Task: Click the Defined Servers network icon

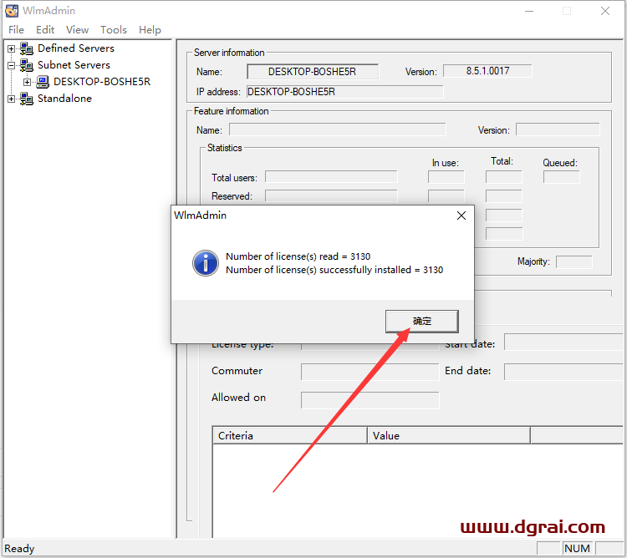Action: click(27, 48)
